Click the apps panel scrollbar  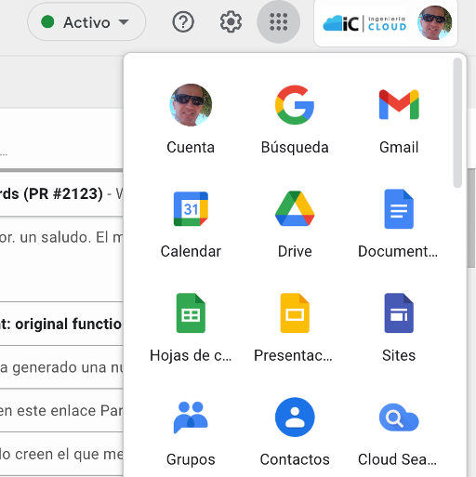(457, 123)
